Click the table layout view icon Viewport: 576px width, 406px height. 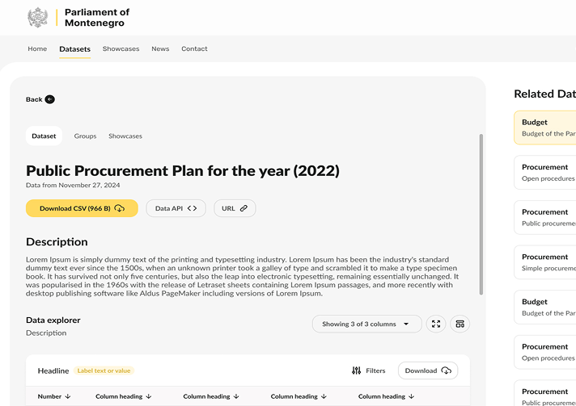point(460,324)
